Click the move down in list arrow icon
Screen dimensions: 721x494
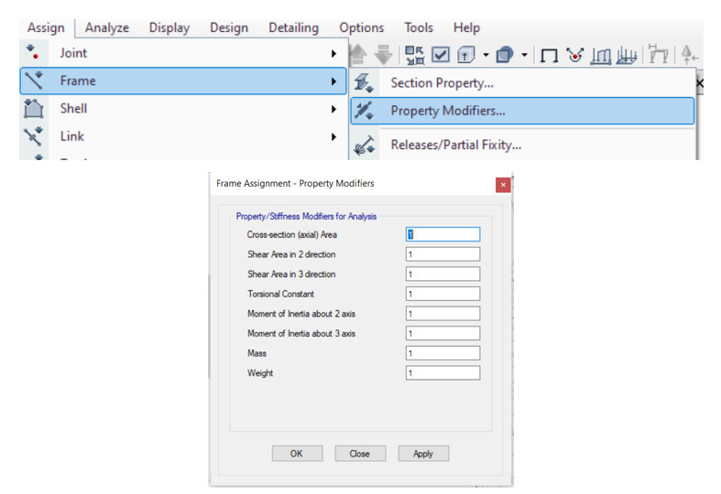pos(383,55)
